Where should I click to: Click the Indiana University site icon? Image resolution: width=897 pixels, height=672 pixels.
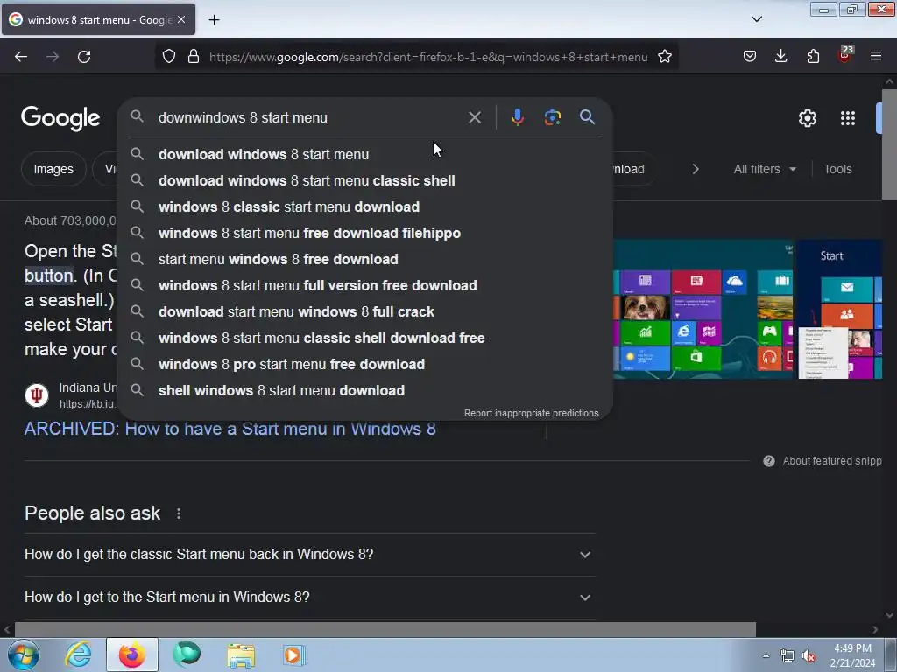(37, 395)
